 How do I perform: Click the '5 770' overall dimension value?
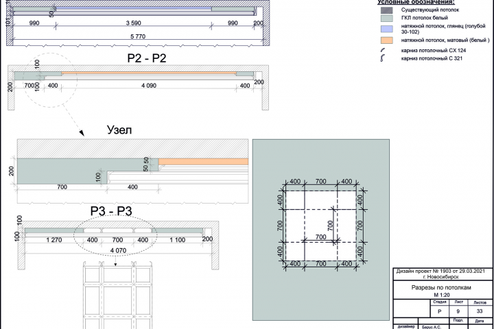pos(138,36)
